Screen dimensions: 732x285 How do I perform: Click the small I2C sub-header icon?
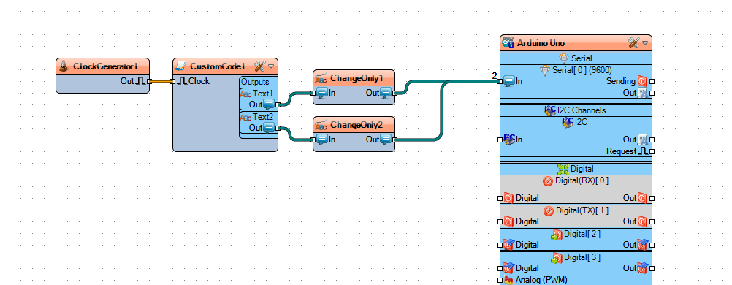point(568,123)
